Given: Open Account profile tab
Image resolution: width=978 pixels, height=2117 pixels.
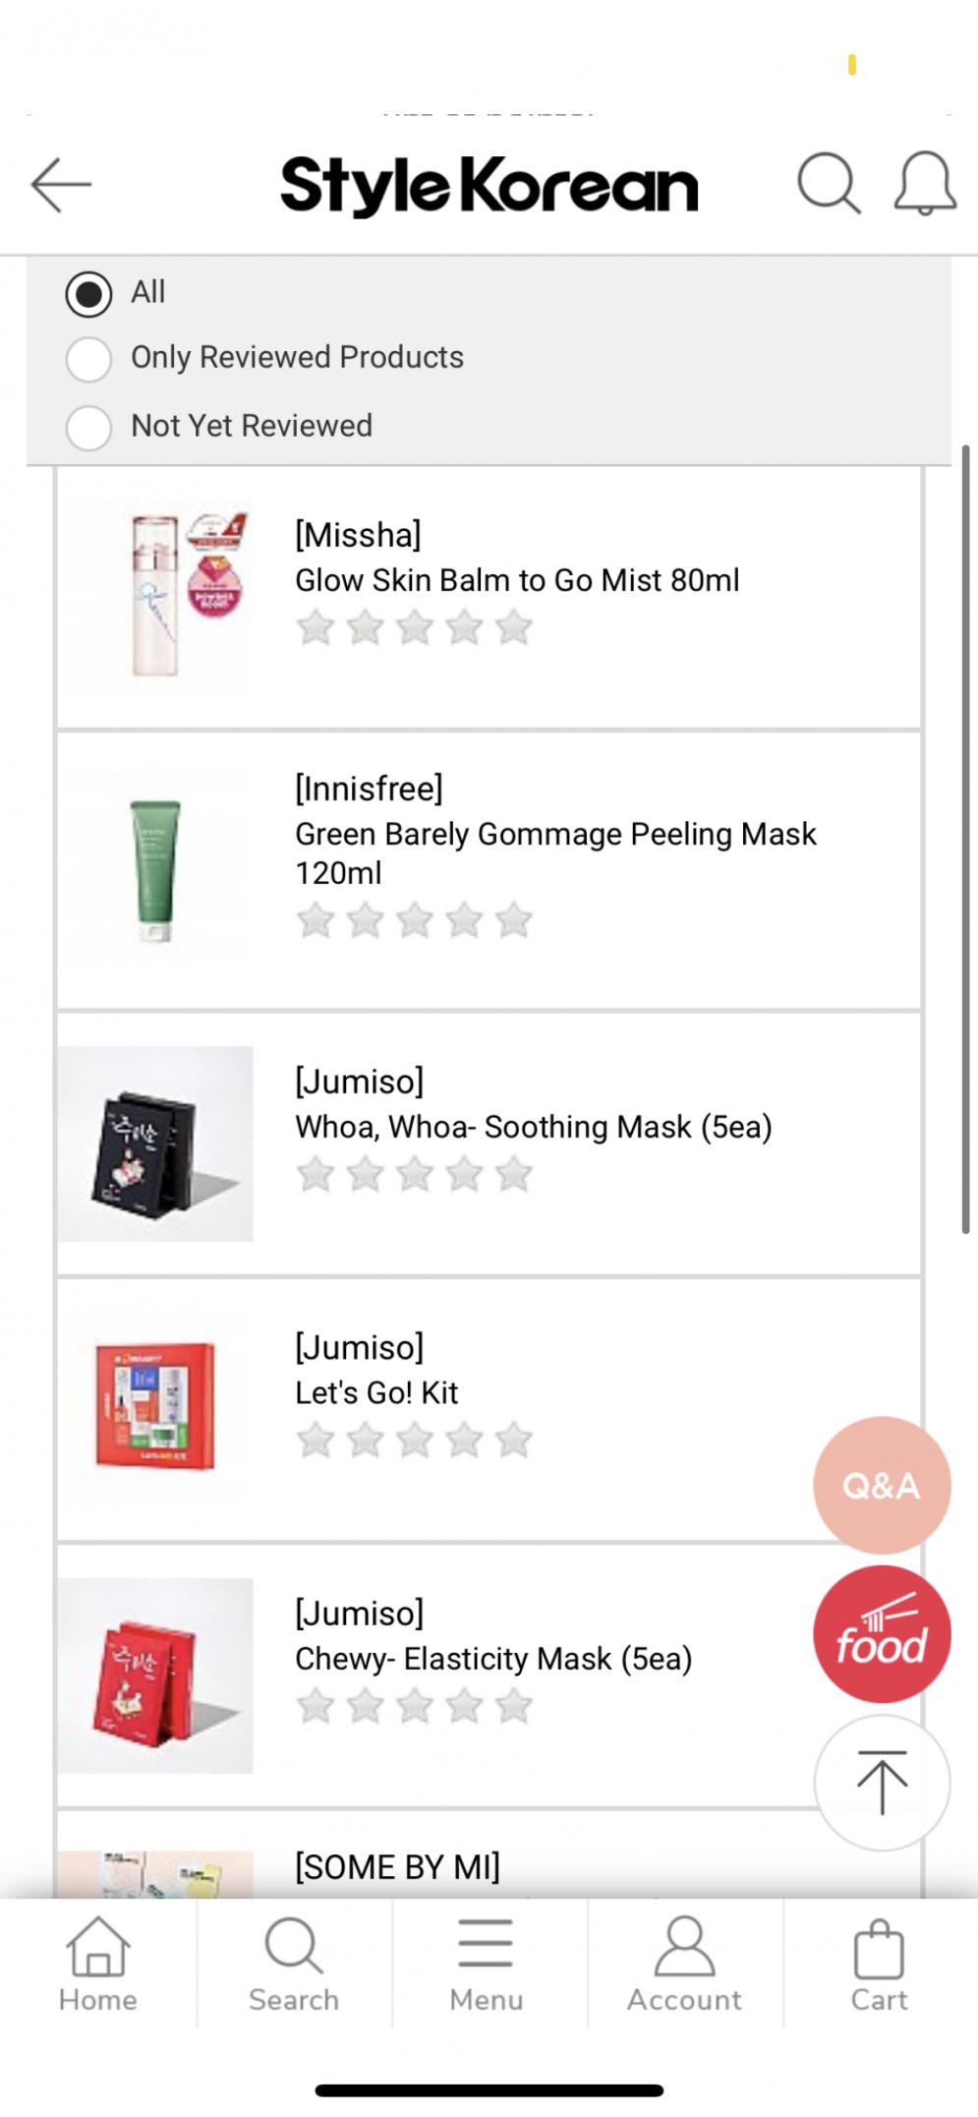Looking at the screenshot, I should 684,1963.
